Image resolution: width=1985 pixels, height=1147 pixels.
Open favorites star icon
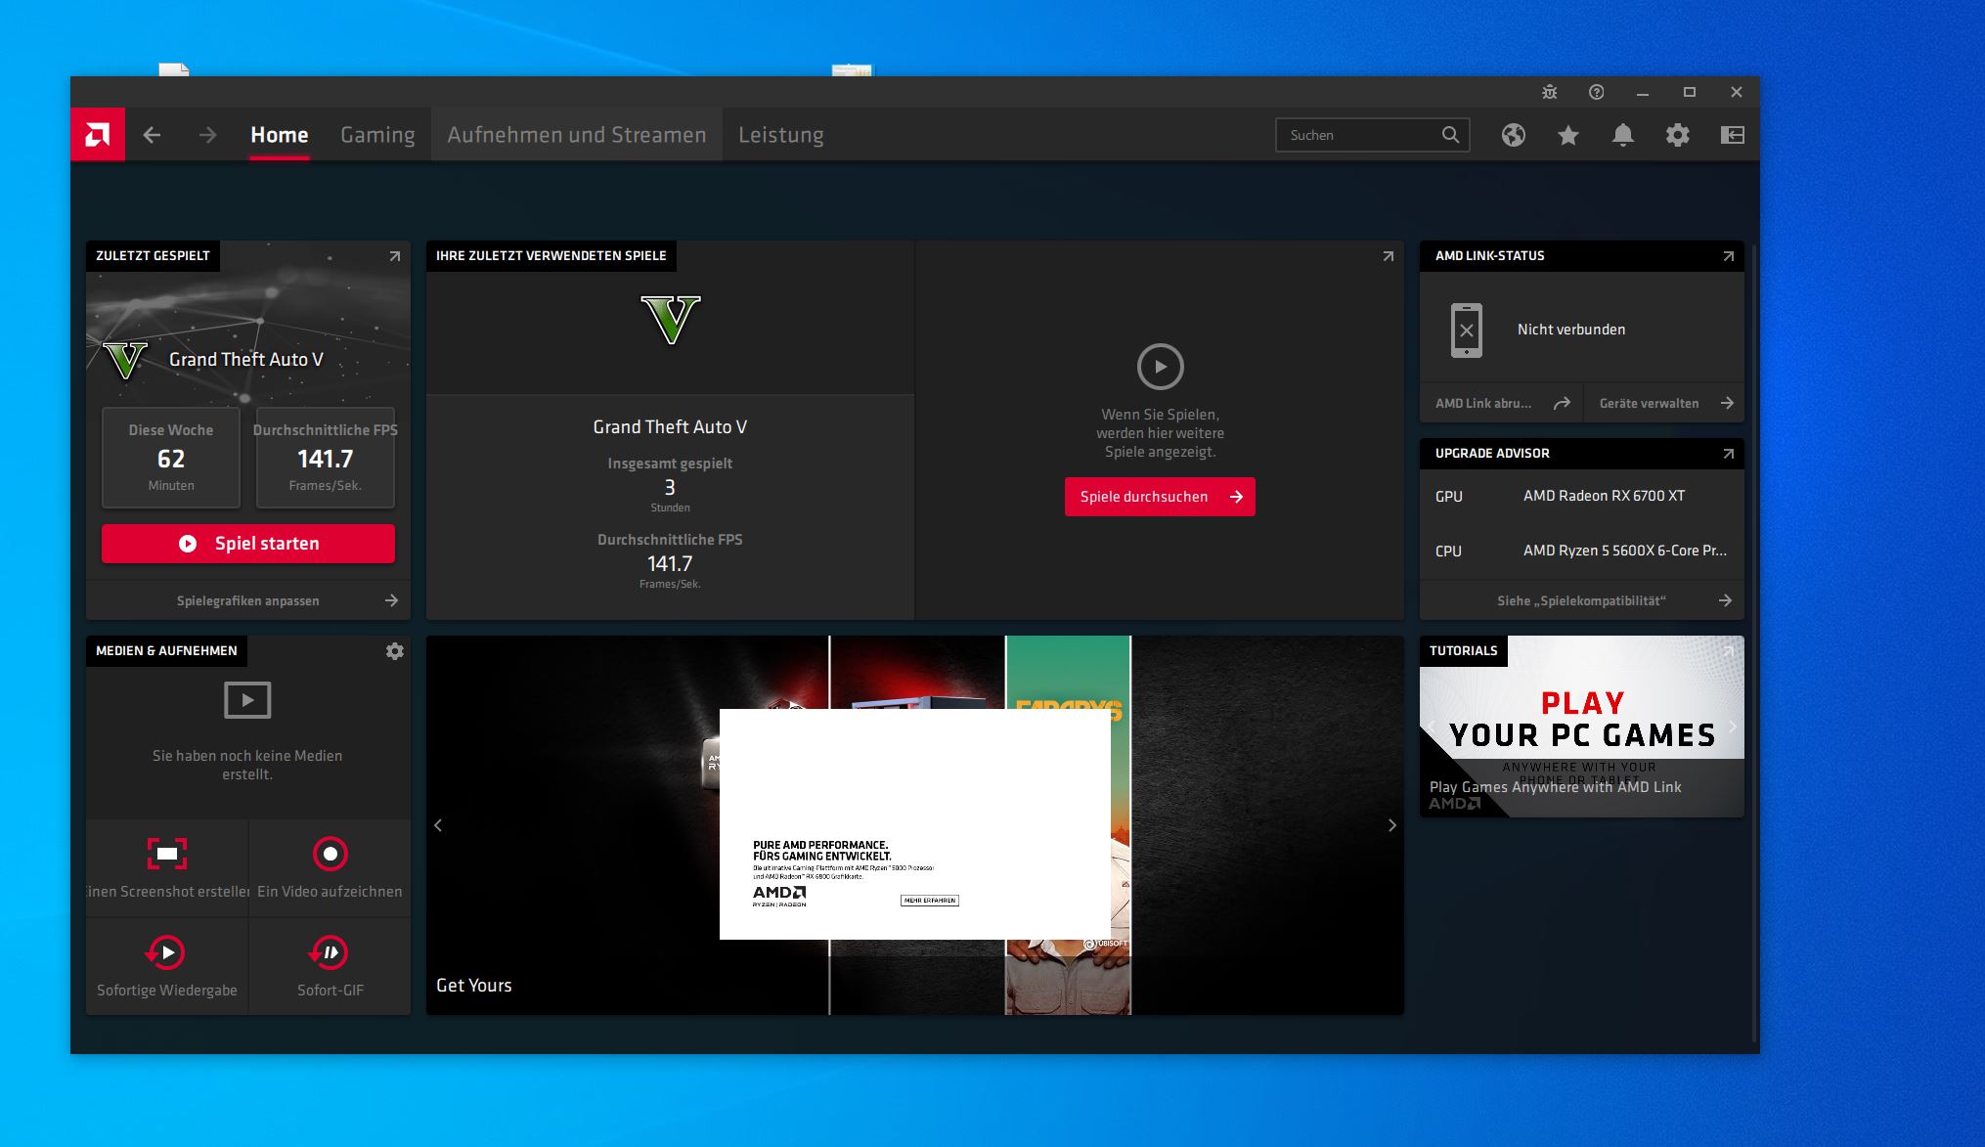tap(1567, 135)
